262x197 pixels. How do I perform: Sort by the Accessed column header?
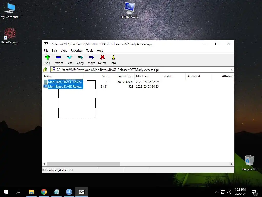198,76
